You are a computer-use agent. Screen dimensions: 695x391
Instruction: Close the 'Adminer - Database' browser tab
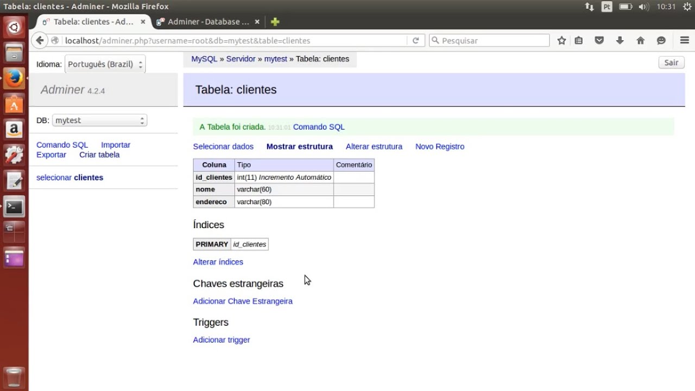tap(257, 22)
